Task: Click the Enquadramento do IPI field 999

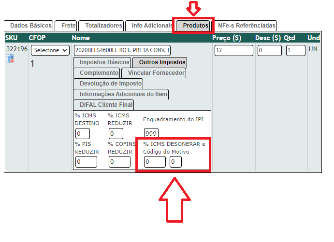Action: coord(151,133)
